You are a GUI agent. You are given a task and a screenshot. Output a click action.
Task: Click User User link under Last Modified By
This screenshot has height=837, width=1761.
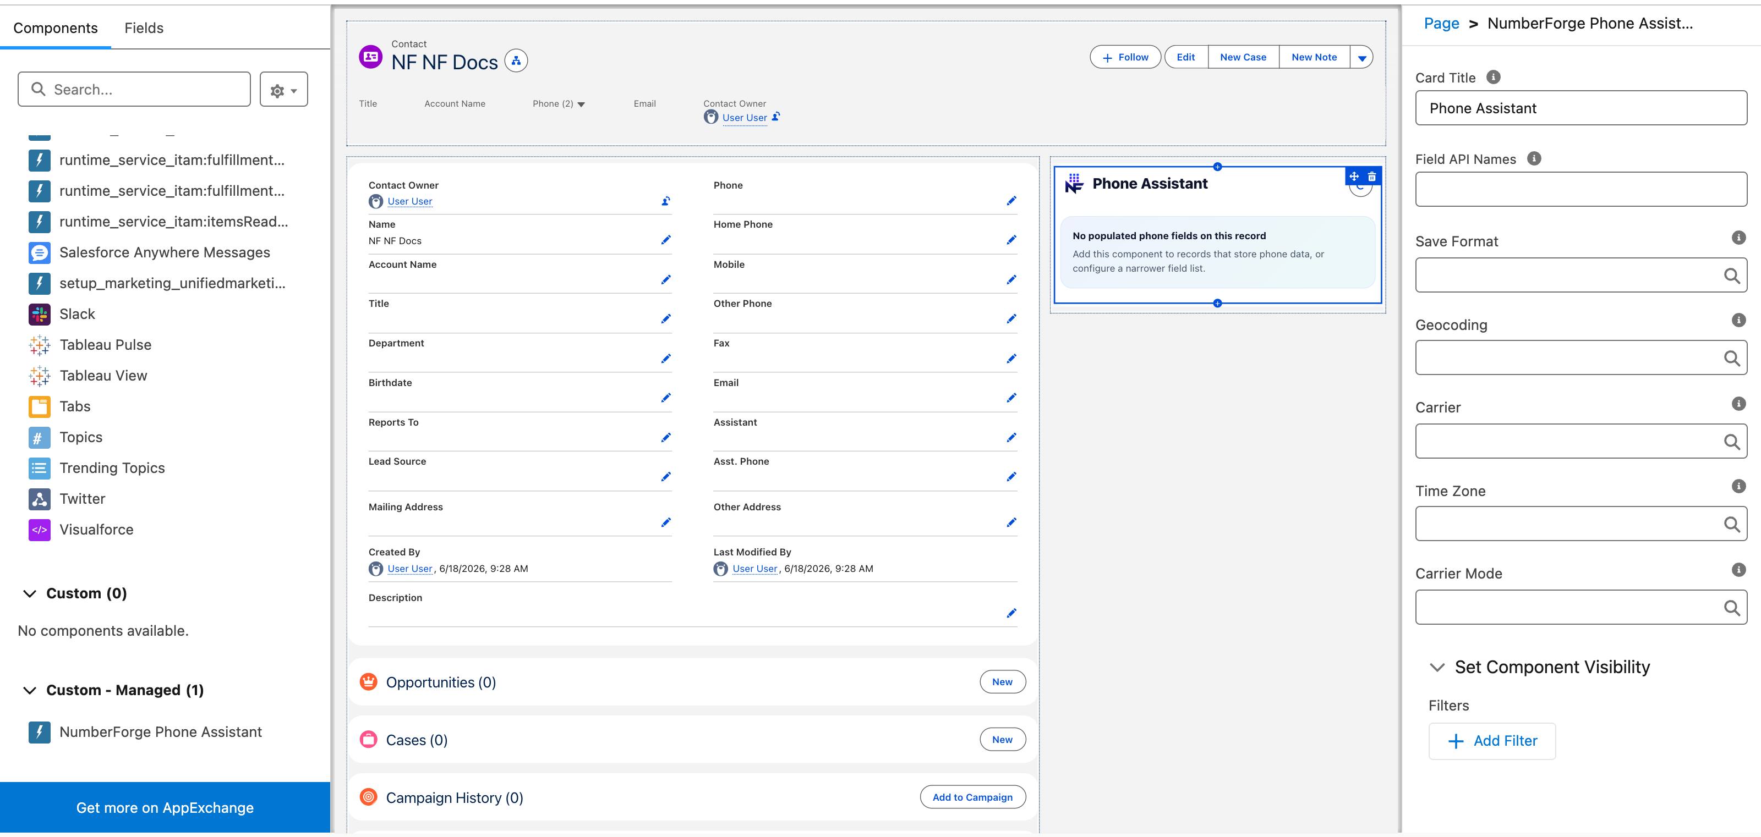tap(754, 569)
